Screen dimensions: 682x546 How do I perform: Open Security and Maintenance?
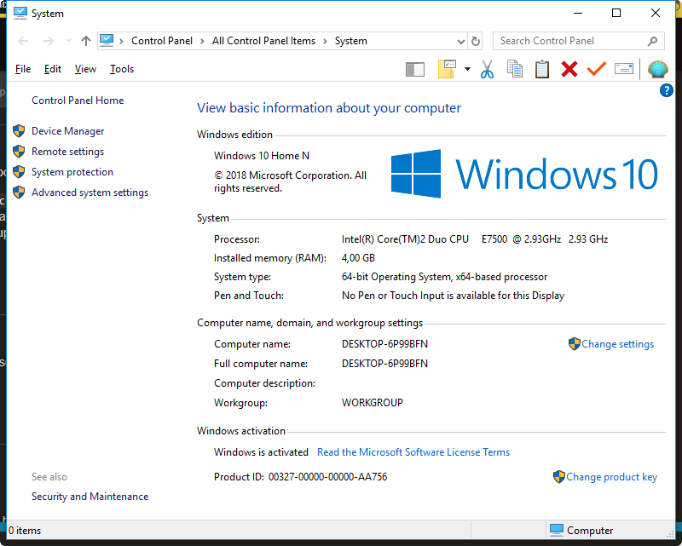tap(90, 497)
